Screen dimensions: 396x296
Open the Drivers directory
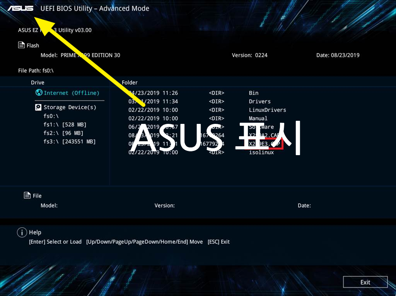click(259, 101)
